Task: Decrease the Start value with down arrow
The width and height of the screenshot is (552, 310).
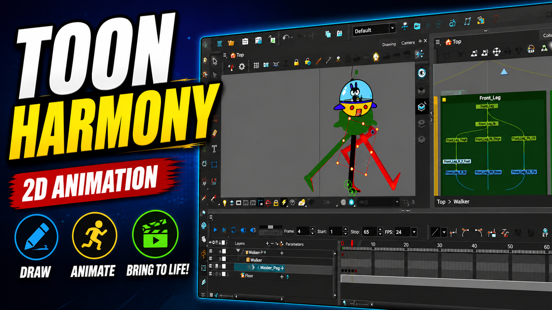Action: 345,234
